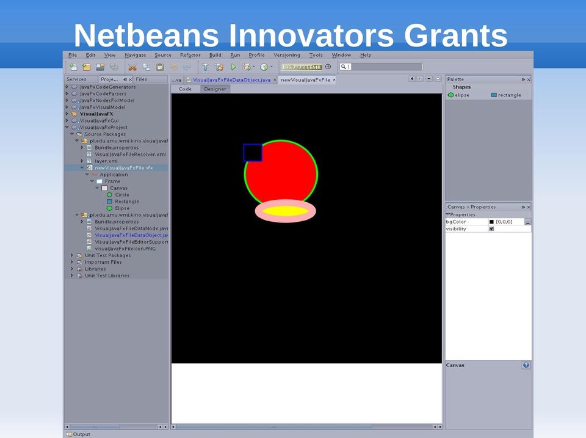Open the Debug Main Project dropdown arrow
The height and width of the screenshot is (438, 586).
pos(254,67)
